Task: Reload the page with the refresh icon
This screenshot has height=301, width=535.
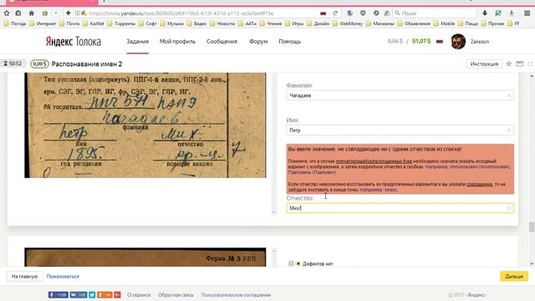Action: 335,13
